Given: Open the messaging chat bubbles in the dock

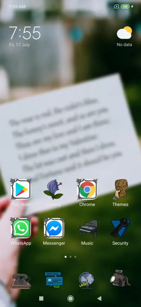Looking at the screenshot, I should [x=54, y=280].
